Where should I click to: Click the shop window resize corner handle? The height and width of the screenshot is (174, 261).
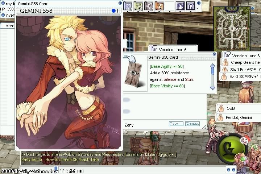click(x=204, y=127)
